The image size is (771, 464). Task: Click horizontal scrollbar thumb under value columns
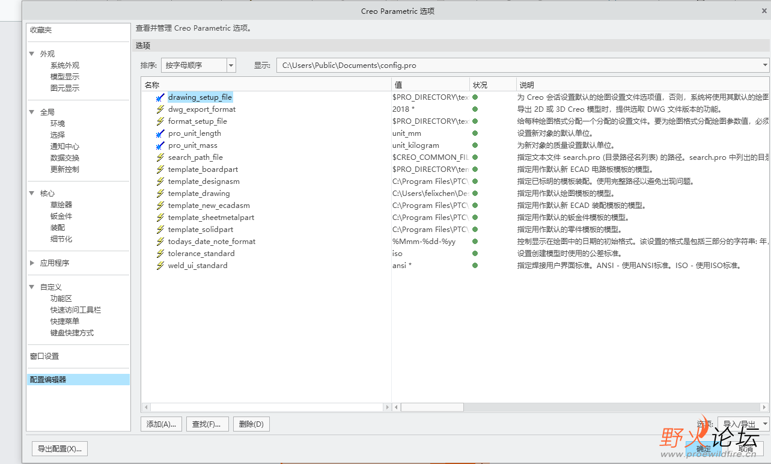432,408
